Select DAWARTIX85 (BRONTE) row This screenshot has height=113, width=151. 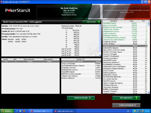(x=125, y=77)
